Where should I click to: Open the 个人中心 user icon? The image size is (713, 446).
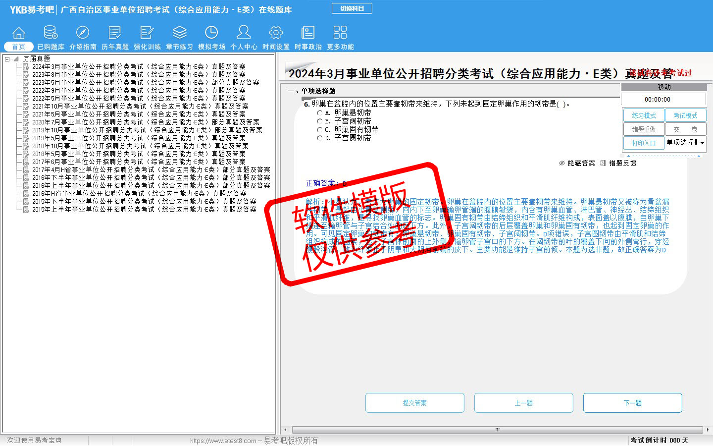244,33
